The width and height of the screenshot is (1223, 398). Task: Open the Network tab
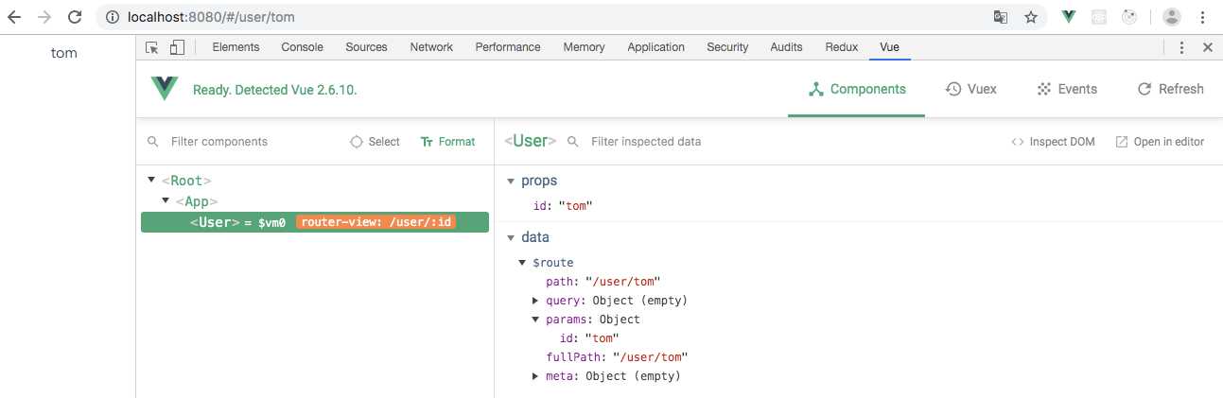431,47
